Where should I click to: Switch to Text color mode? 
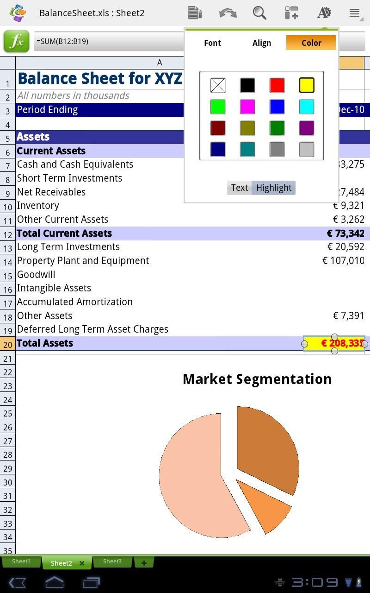(x=239, y=188)
